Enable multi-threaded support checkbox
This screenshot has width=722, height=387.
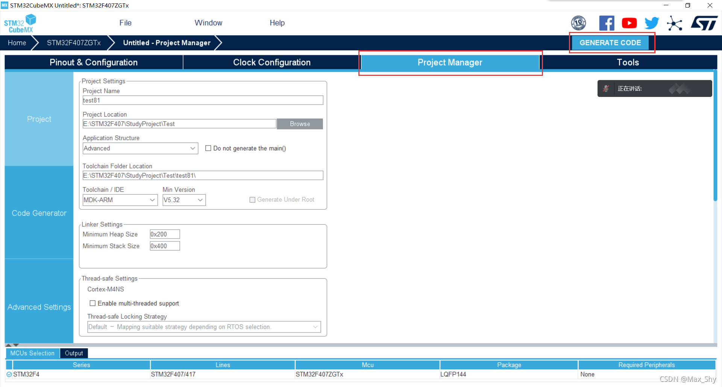click(x=93, y=303)
